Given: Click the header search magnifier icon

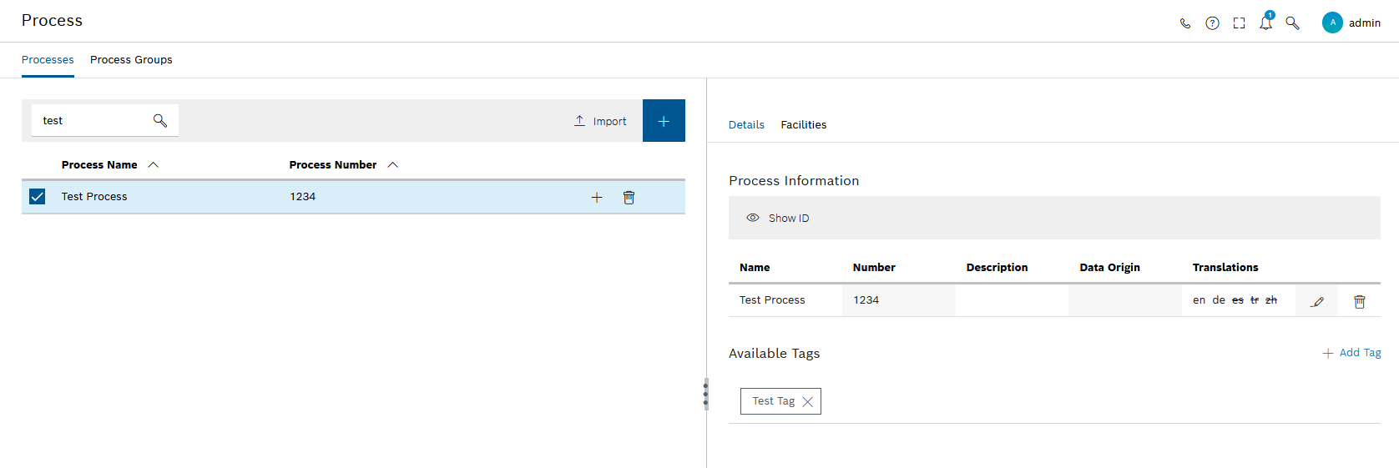Looking at the screenshot, I should (1292, 23).
